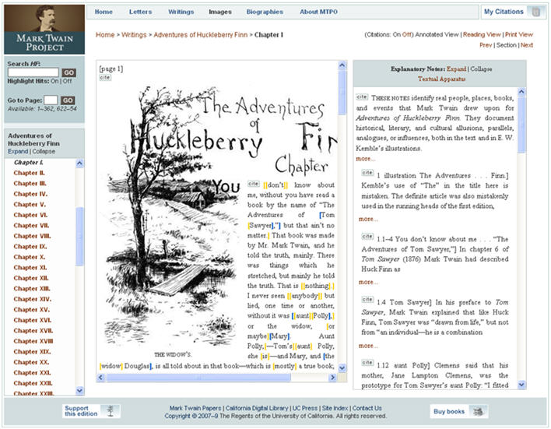Click the My Citations clipboard icon
Screen dimensions: 551x429
[536, 12]
